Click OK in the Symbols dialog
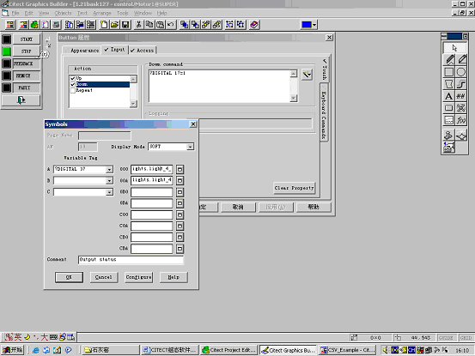 pos(69,277)
